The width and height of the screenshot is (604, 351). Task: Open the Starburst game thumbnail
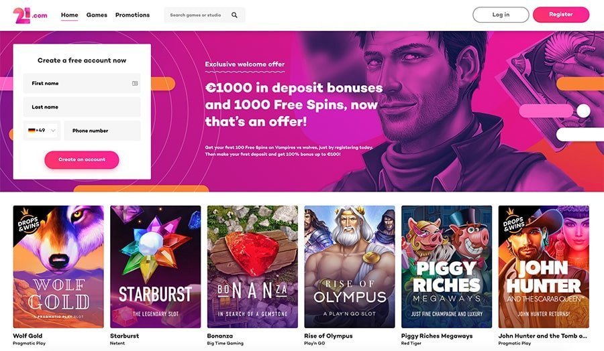tap(155, 267)
